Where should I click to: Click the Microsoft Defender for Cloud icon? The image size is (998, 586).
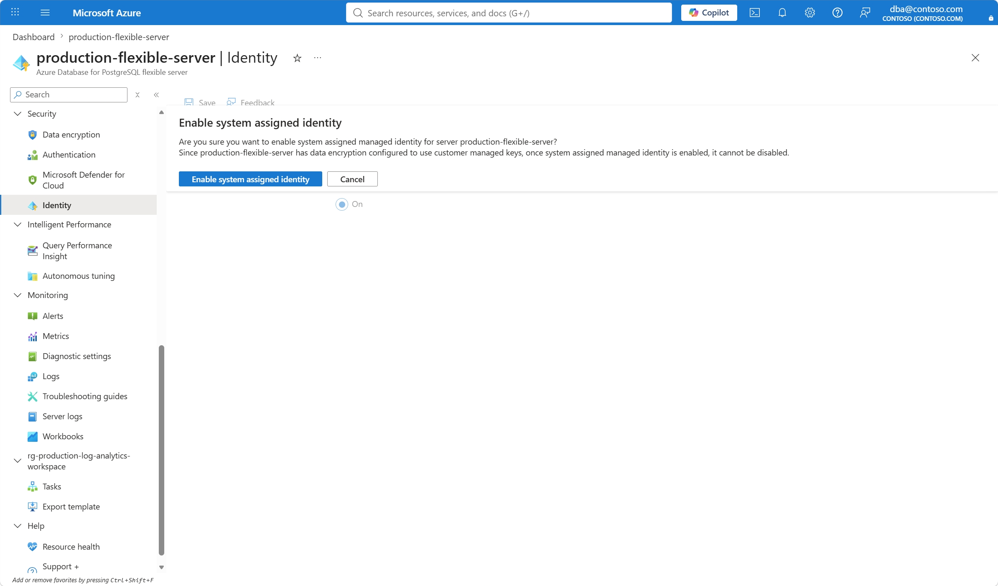coord(33,180)
